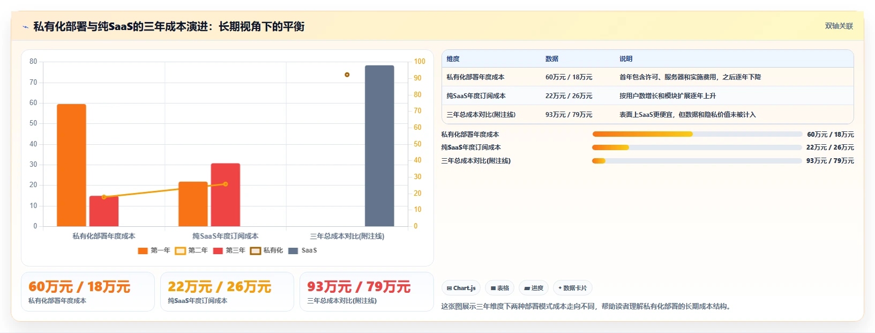Viewport: 875px width, 333px height.
Task: Click the 双轴关联 tag in the header
Action: pos(839,26)
